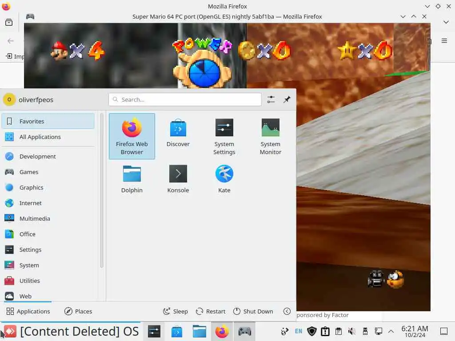This screenshot has height=341, width=455.
Task: Open Discover from the favorites grid
Action: tap(178, 136)
